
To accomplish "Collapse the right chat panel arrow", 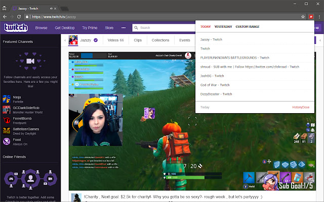I will 320,40.
